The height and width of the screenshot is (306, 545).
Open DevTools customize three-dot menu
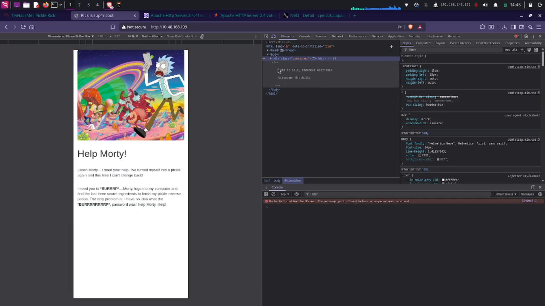(x=533, y=36)
